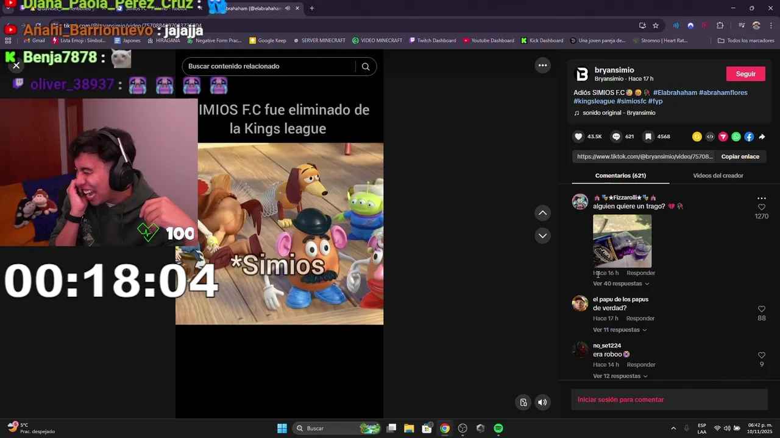Open File Explorer from the taskbar
This screenshot has width=780, height=438.
pyautogui.click(x=409, y=428)
